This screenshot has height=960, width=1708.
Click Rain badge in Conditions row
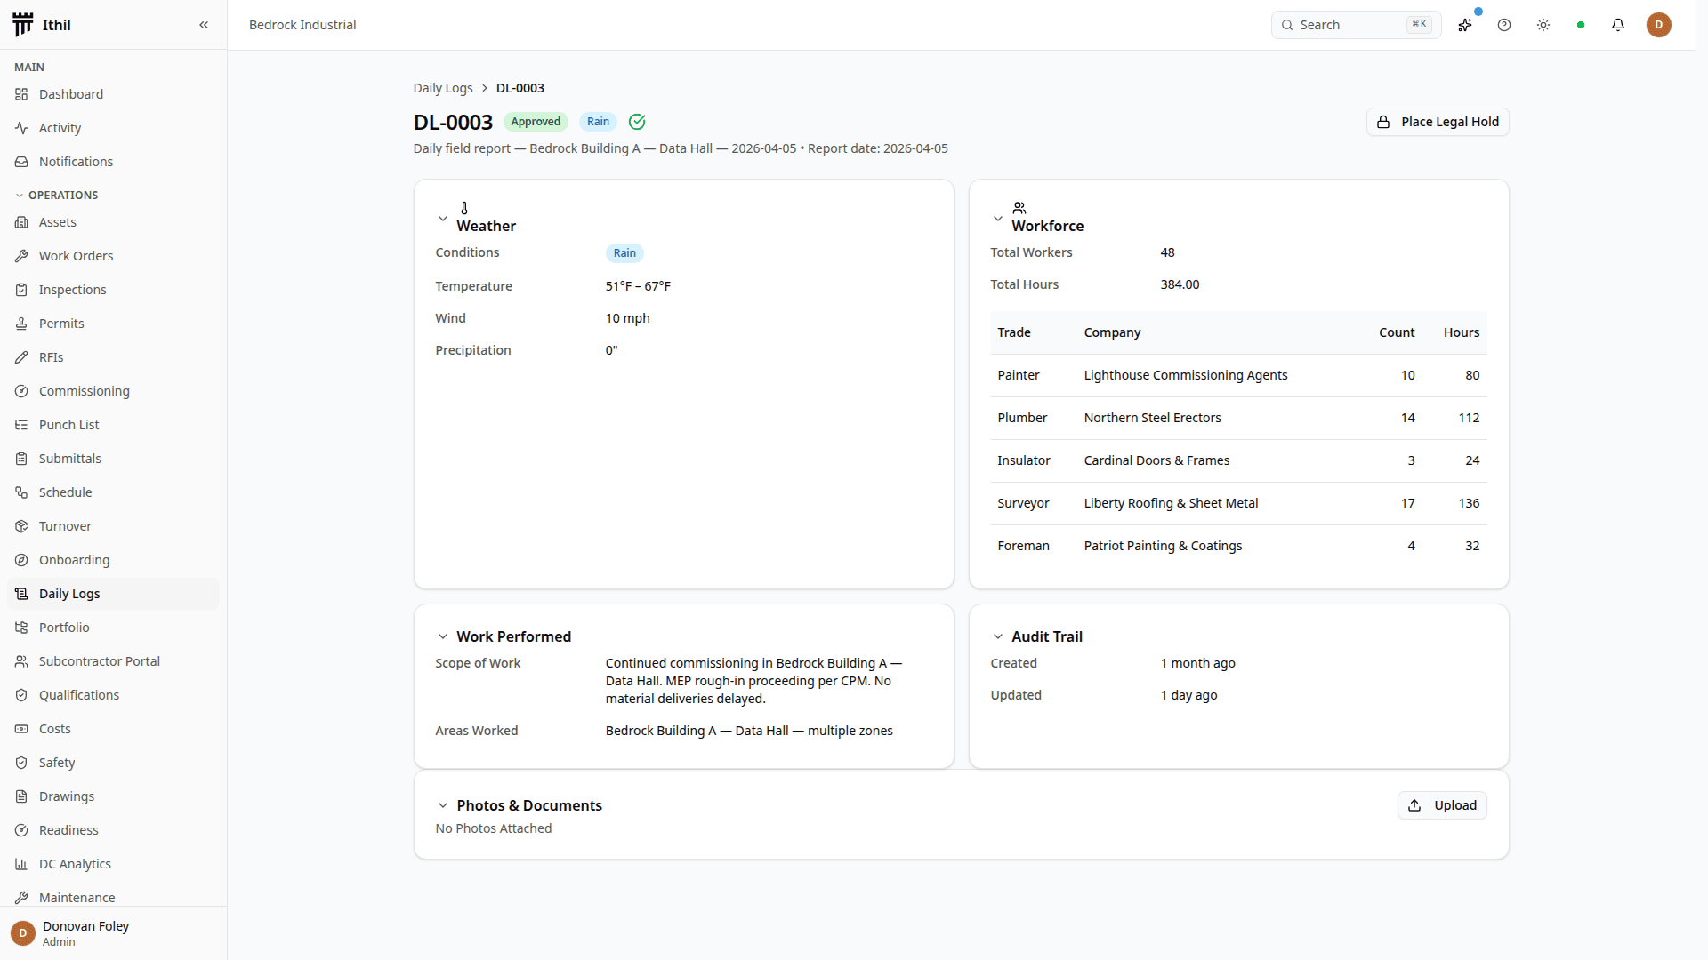(624, 253)
